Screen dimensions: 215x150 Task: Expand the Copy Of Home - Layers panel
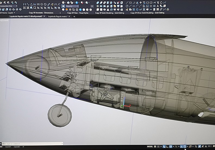tap(8, 13)
